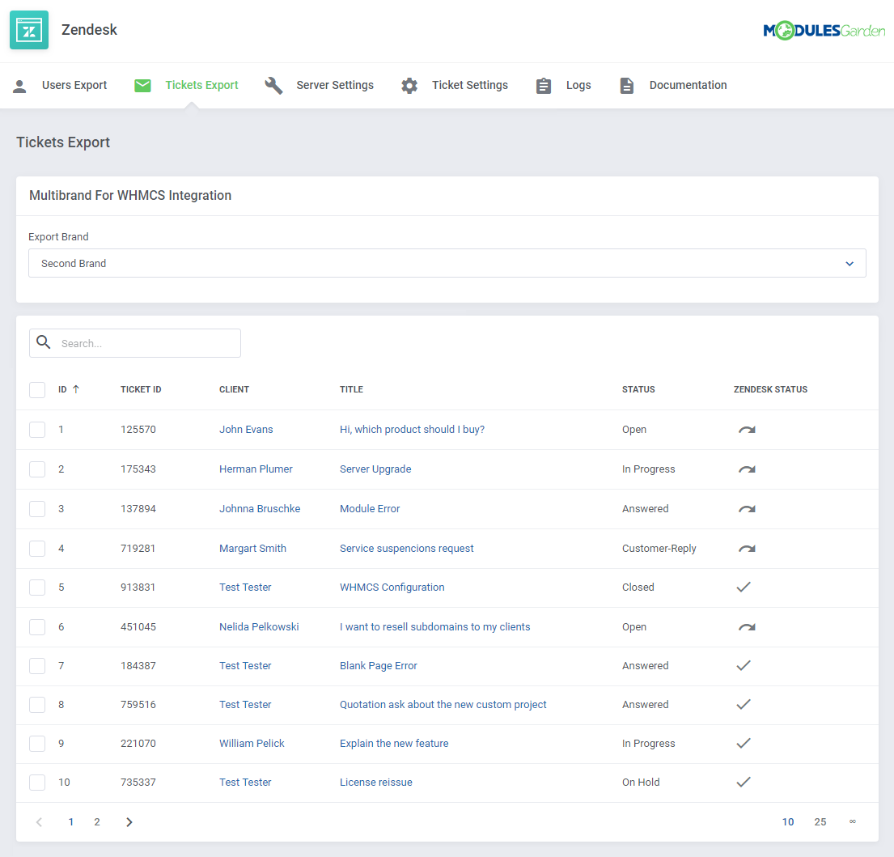Expand the pagination next-page chevron
The width and height of the screenshot is (894, 857).
[129, 821]
